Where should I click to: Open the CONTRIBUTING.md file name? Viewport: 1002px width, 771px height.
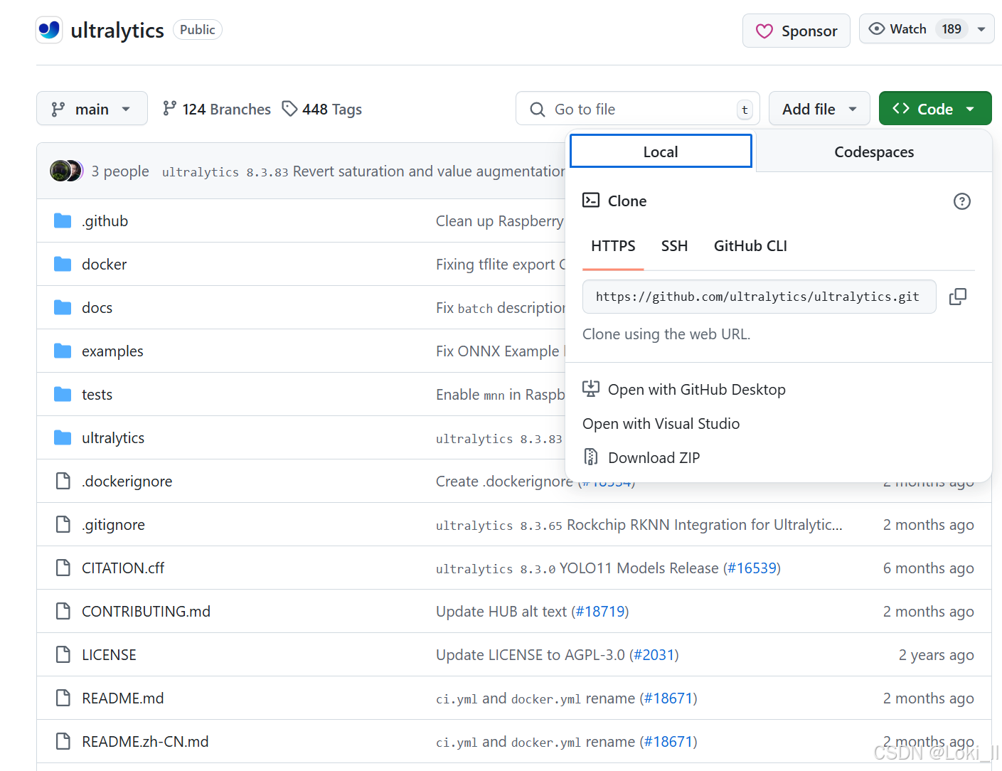click(x=146, y=611)
